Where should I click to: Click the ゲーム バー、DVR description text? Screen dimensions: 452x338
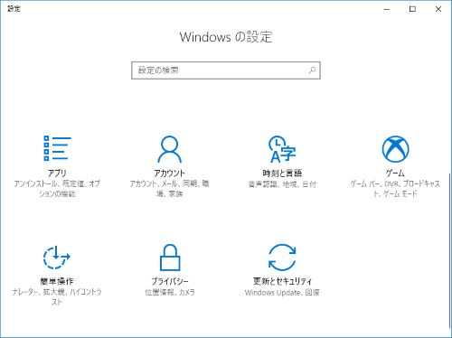pyautogui.click(x=395, y=188)
